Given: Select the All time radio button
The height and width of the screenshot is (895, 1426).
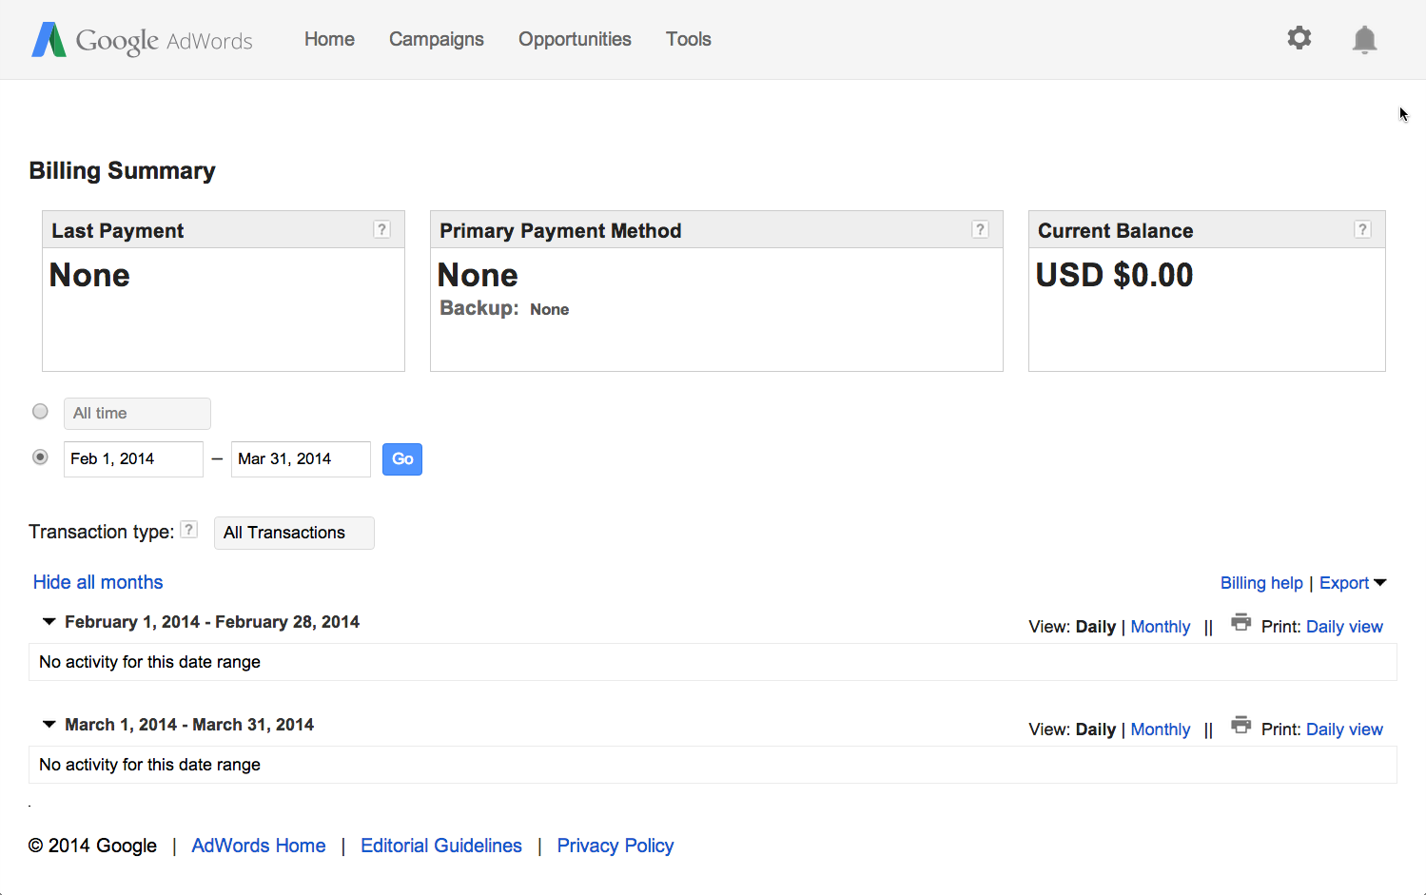Looking at the screenshot, I should click(40, 412).
